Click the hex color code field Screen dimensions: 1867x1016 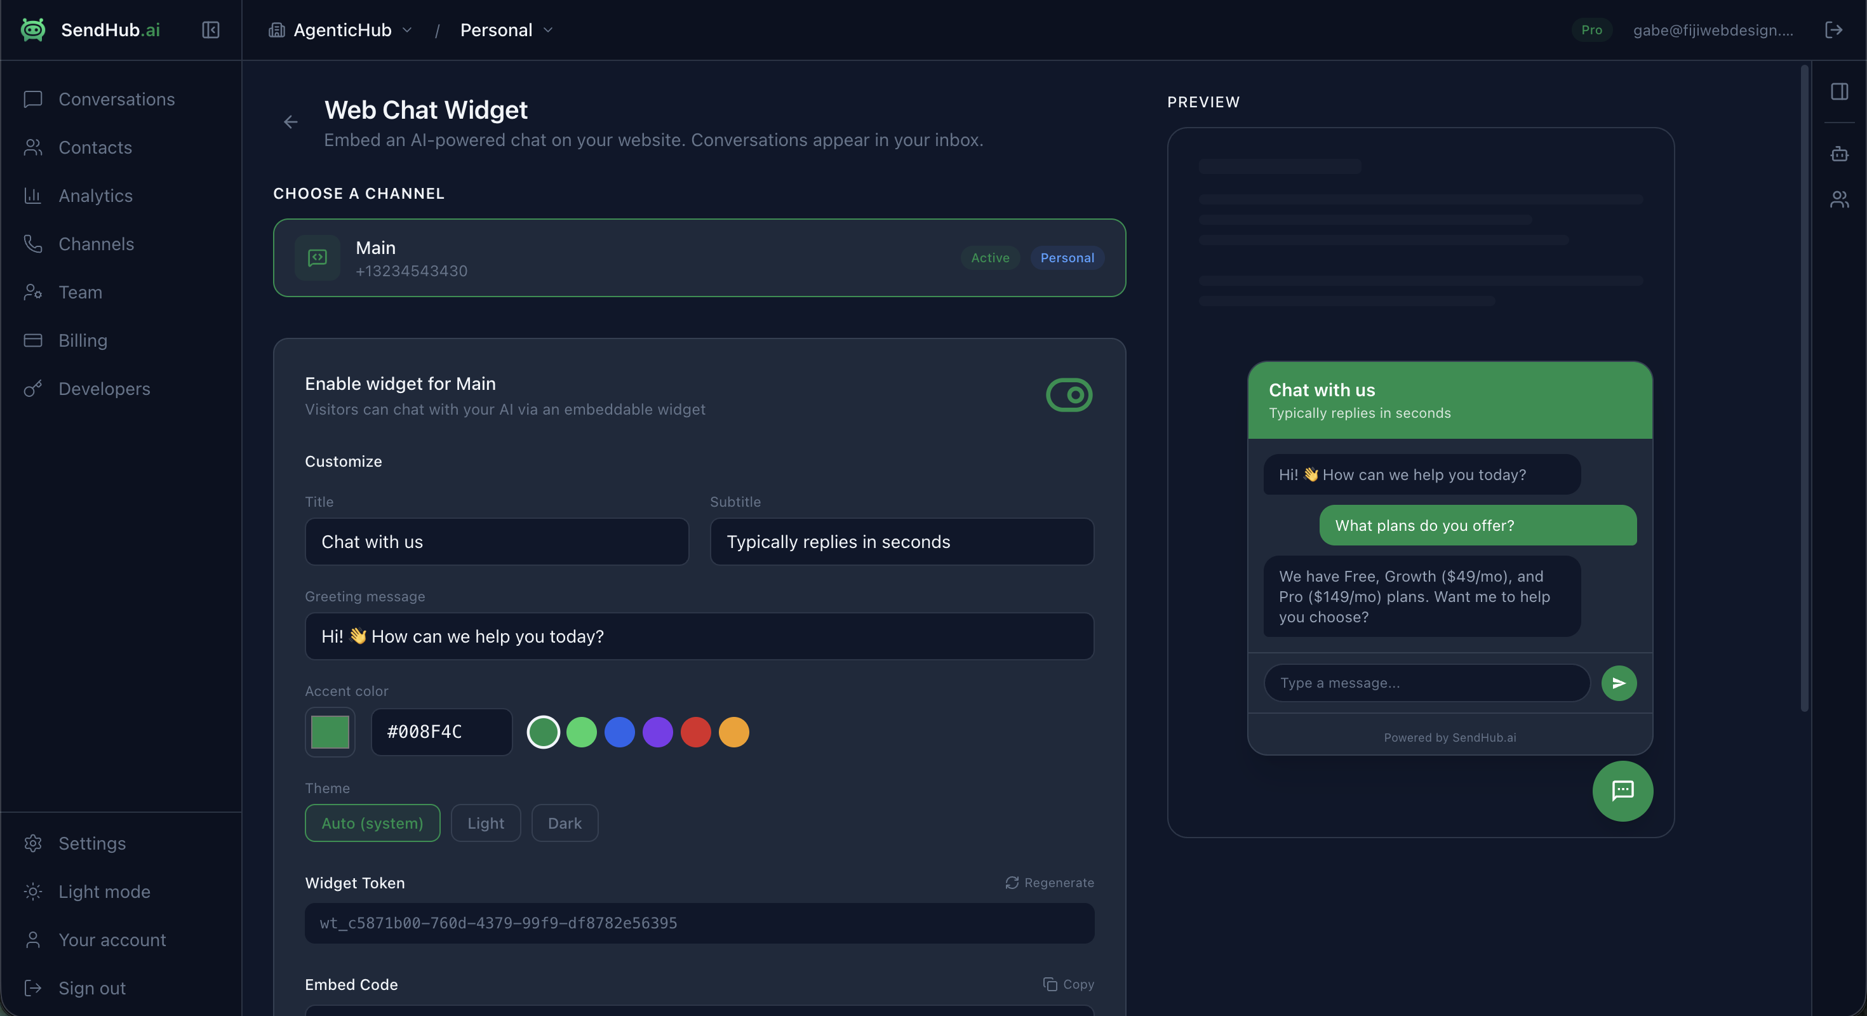pyautogui.click(x=441, y=732)
